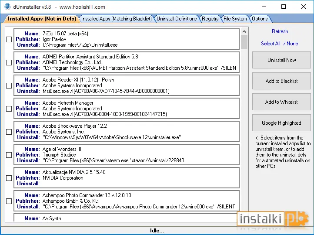Click the Refresh link
This screenshot has width=314, height=235.
click(x=280, y=31)
